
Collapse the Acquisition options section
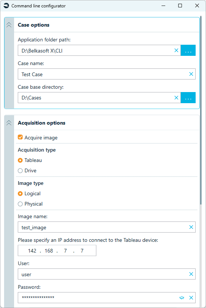(x=9, y=123)
